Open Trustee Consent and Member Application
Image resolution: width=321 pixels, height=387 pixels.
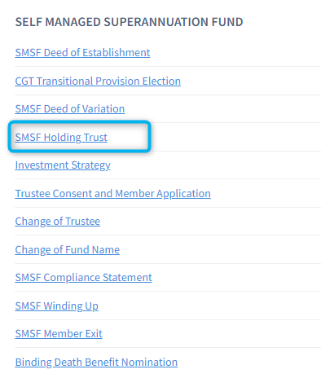coord(112,194)
